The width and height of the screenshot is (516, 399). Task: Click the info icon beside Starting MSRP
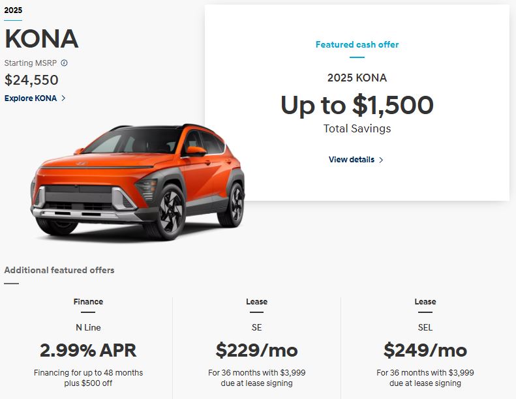tap(64, 63)
